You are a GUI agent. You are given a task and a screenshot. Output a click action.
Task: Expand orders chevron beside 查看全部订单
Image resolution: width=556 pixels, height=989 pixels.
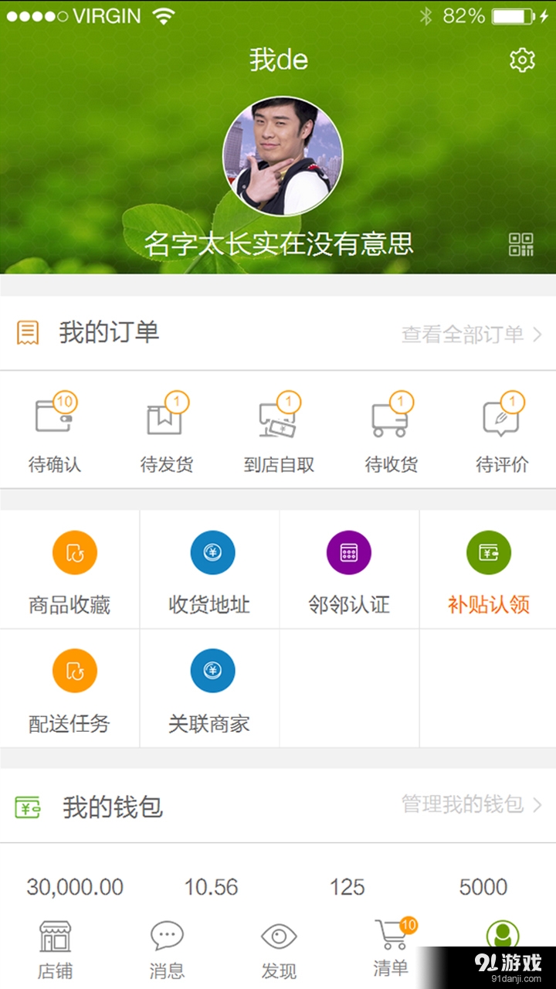coord(537,334)
